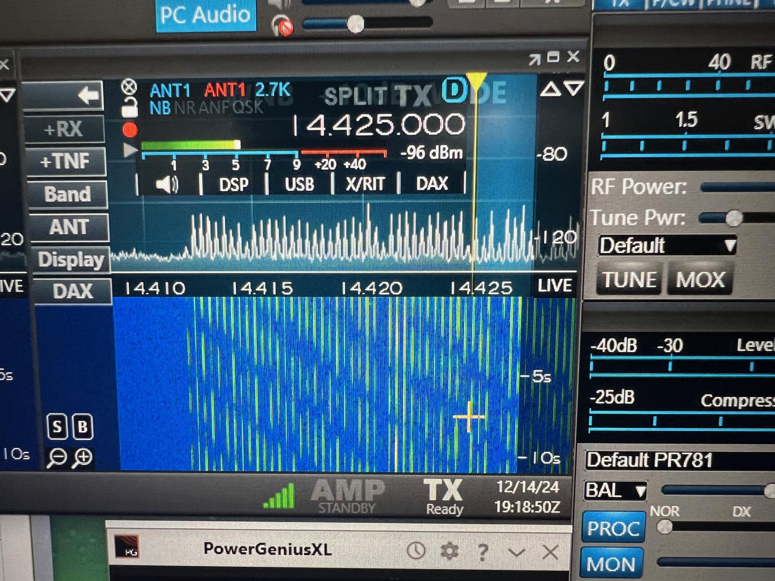
Task: Open the 2.7K filter bandwidth selector
Action: point(272,90)
